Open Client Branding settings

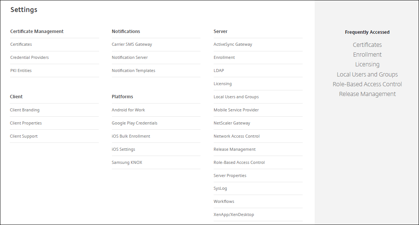point(25,110)
